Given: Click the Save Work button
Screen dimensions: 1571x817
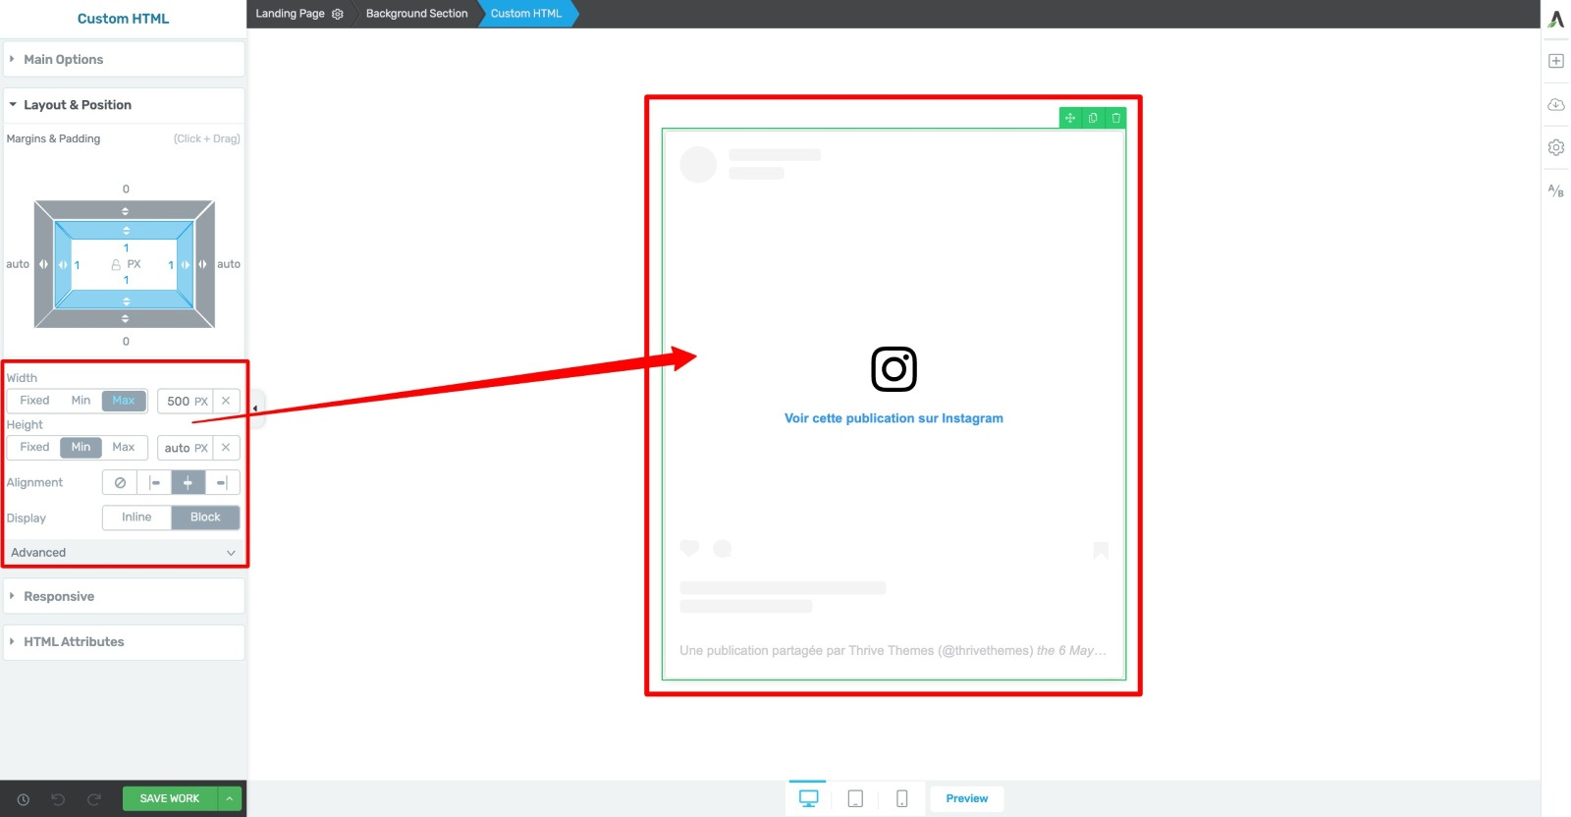Looking at the screenshot, I should [x=170, y=798].
